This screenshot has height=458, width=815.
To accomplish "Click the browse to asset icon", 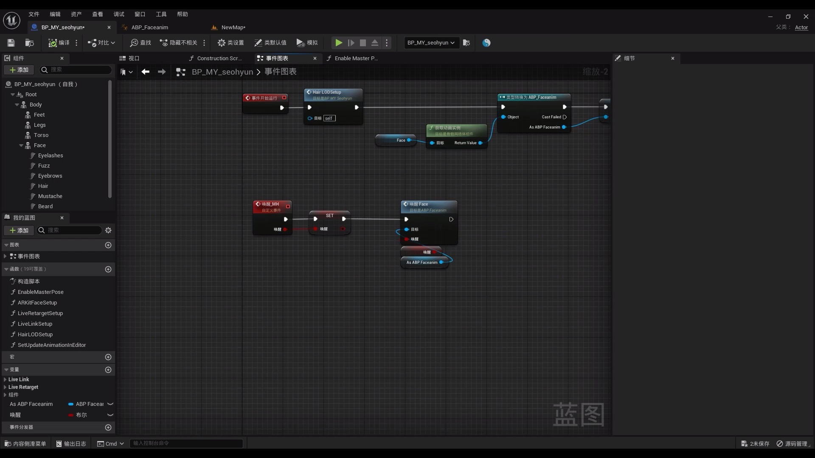I will (30, 43).
